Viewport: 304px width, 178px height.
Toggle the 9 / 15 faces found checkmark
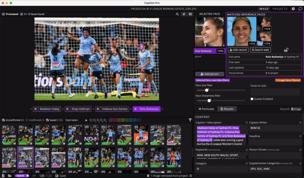click(21, 14)
